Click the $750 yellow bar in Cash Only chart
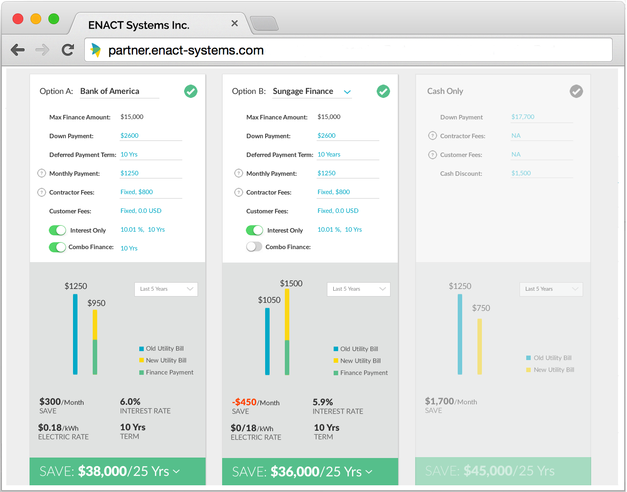 pos(480,347)
